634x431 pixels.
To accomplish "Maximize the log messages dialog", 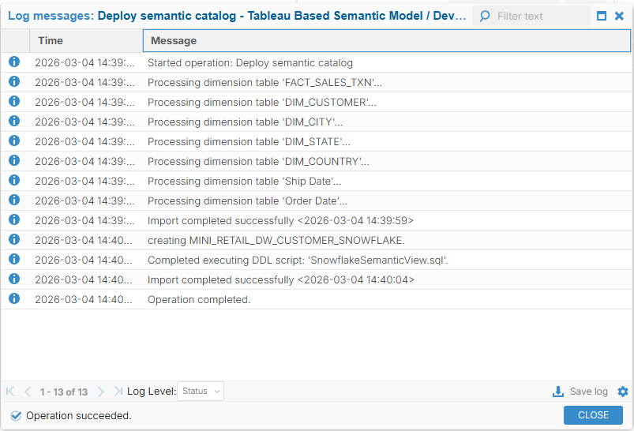I will (x=602, y=16).
